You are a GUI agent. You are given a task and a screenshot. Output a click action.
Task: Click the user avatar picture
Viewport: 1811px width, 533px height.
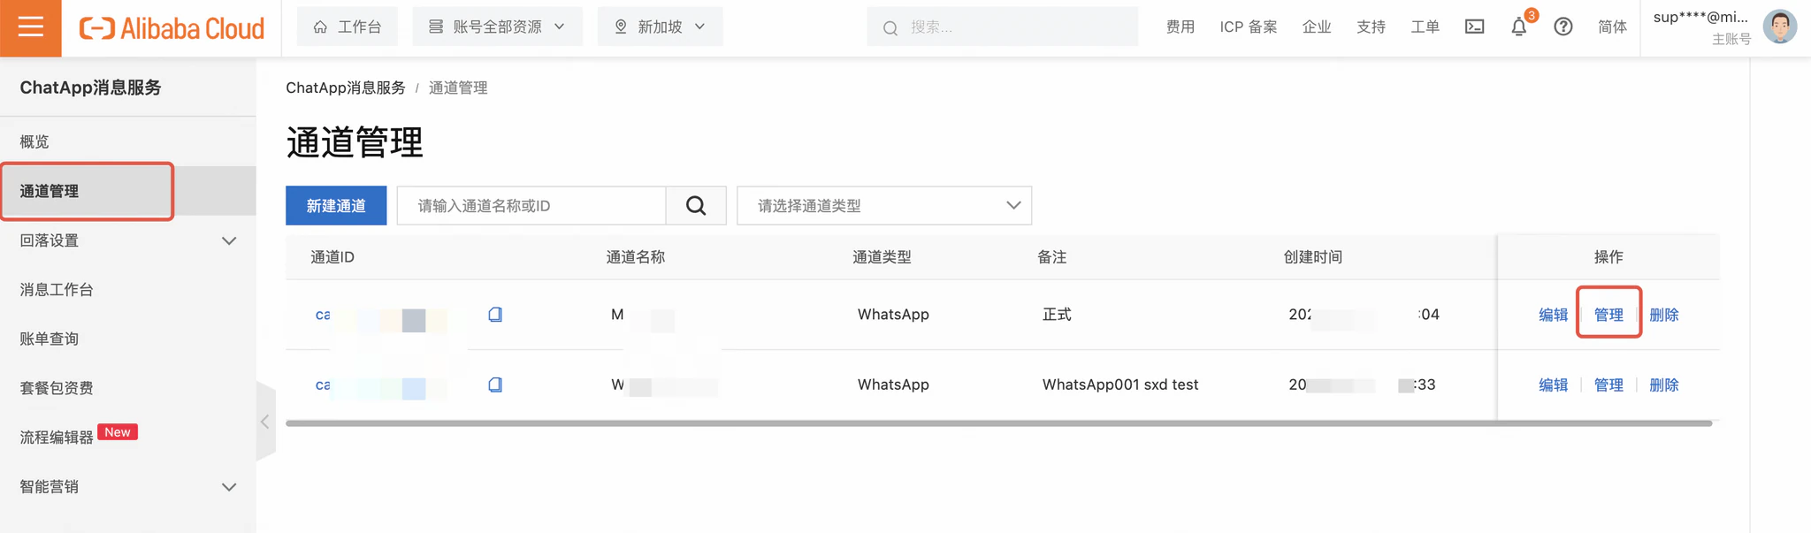coord(1779,27)
